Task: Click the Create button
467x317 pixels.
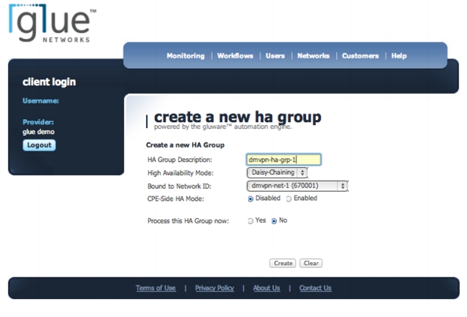Action: 283,263
